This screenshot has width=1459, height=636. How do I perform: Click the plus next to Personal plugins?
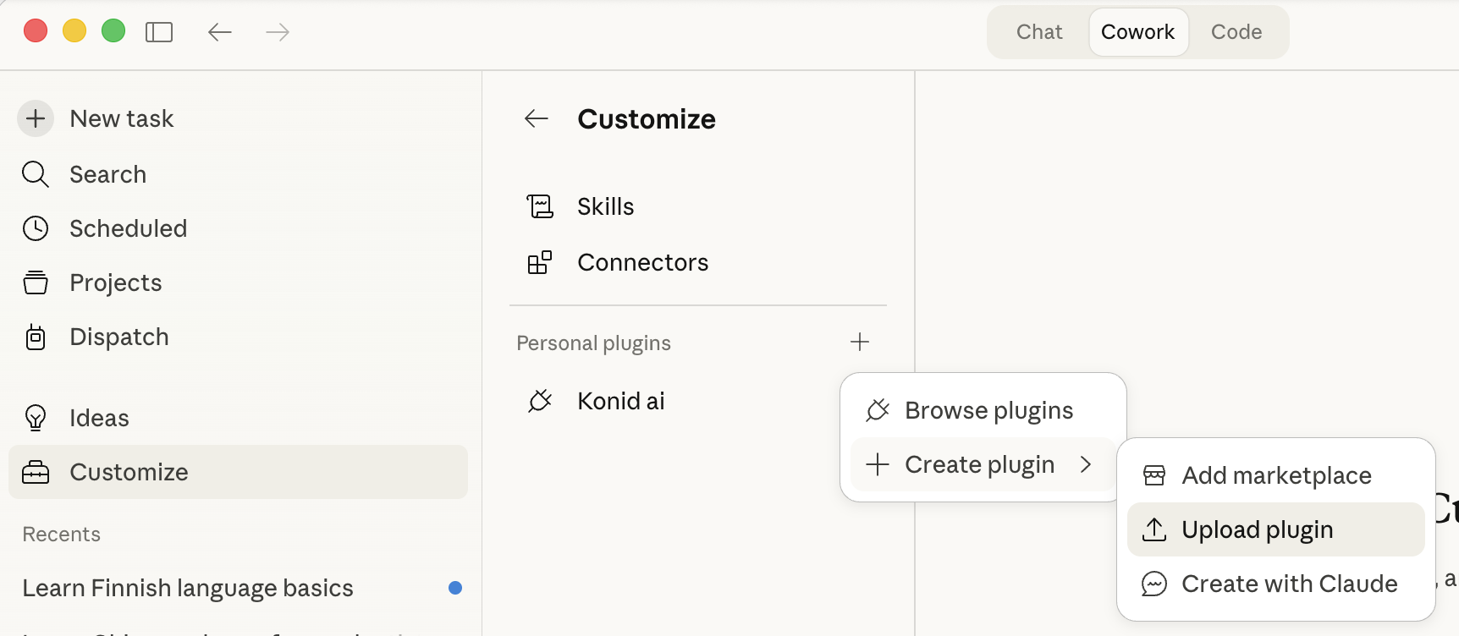[860, 342]
